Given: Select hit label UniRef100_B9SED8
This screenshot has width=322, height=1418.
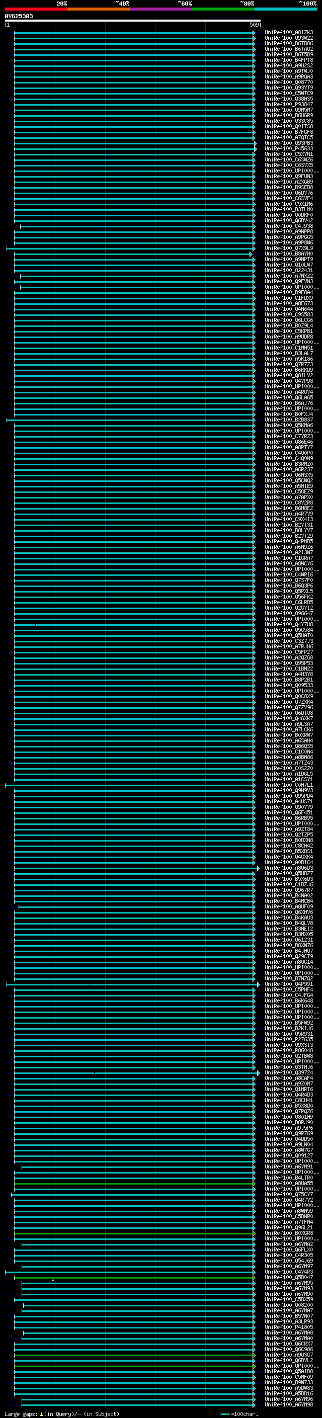Looking at the screenshot, I should tap(289, 187).
